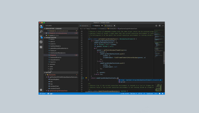The image size is (199, 113).
Task: Click TypeScript version 3.5.1 in status bar
Action: [x=156, y=93]
